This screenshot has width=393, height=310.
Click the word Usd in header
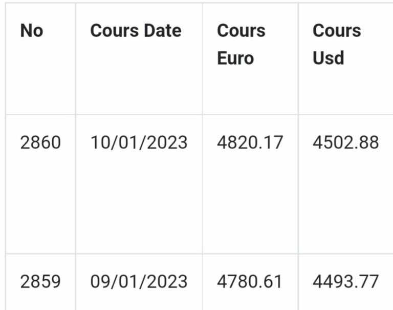pyautogui.click(x=329, y=58)
